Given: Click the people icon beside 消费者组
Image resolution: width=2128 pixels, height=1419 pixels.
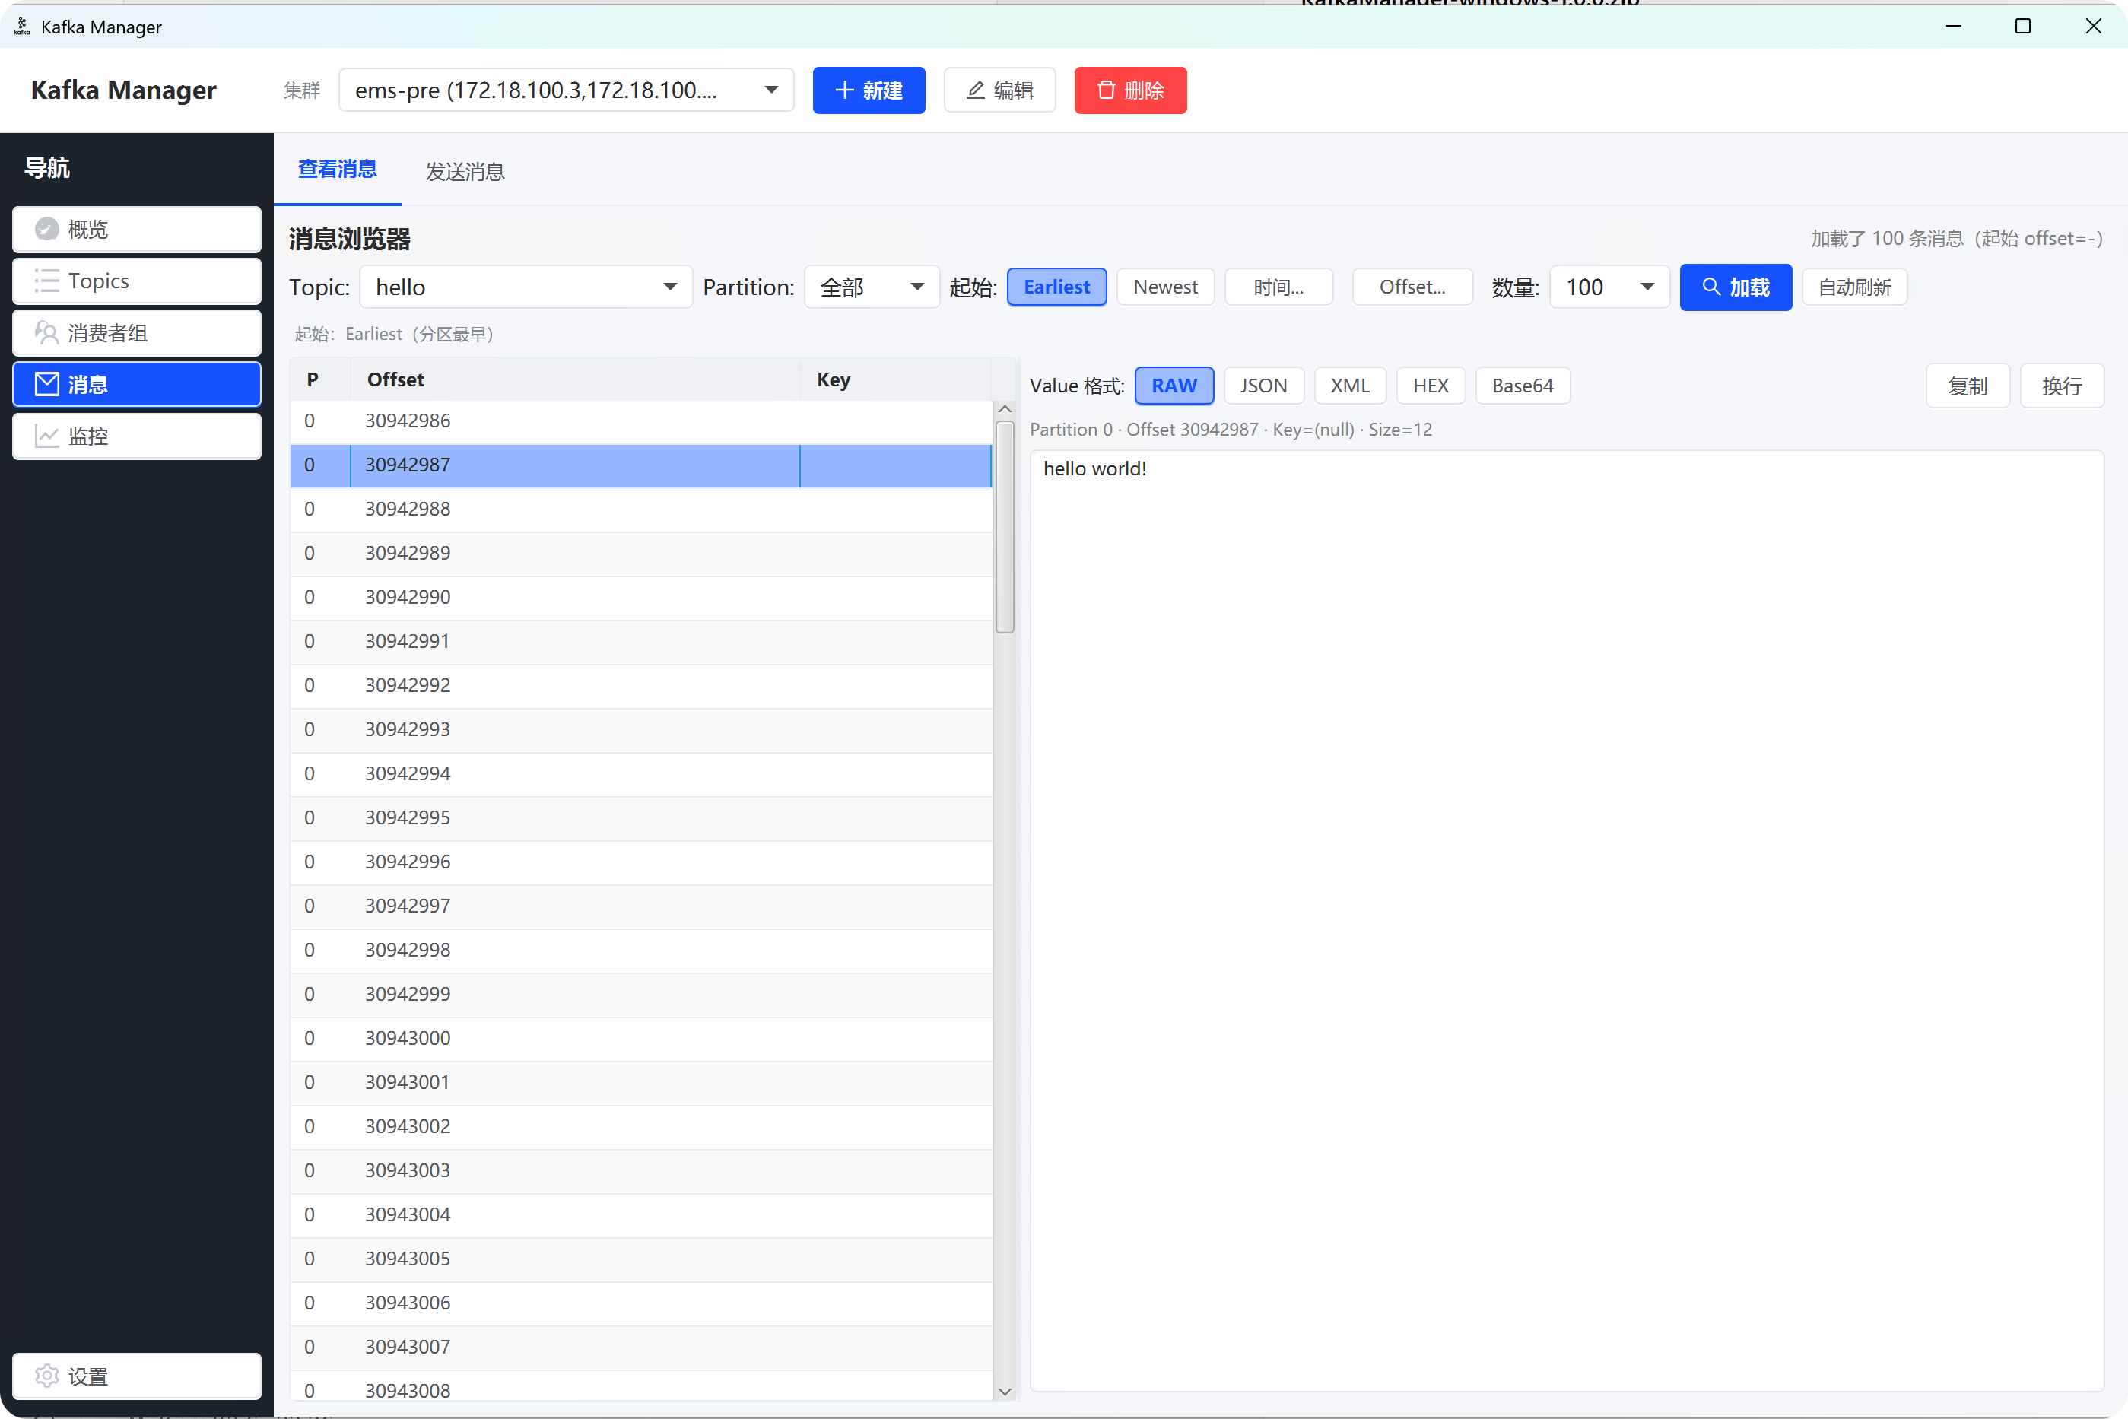Looking at the screenshot, I should point(47,332).
